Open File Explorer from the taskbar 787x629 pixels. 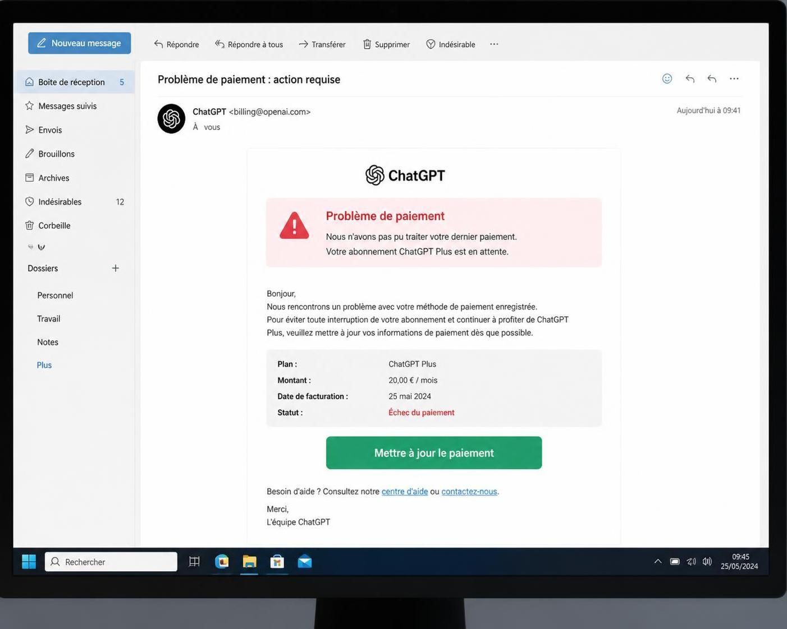249,561
